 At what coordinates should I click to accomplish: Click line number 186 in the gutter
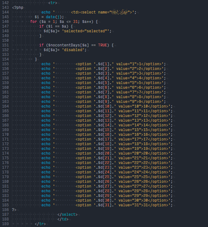[5, 210]
